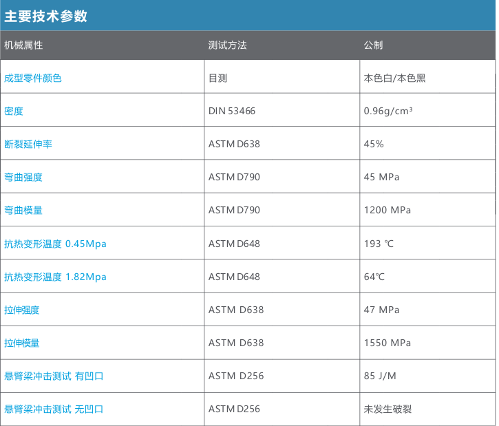The image size is (499, 426).
Task: Open the 成型零件颜色 property link
Action: (x=33, y=78)
